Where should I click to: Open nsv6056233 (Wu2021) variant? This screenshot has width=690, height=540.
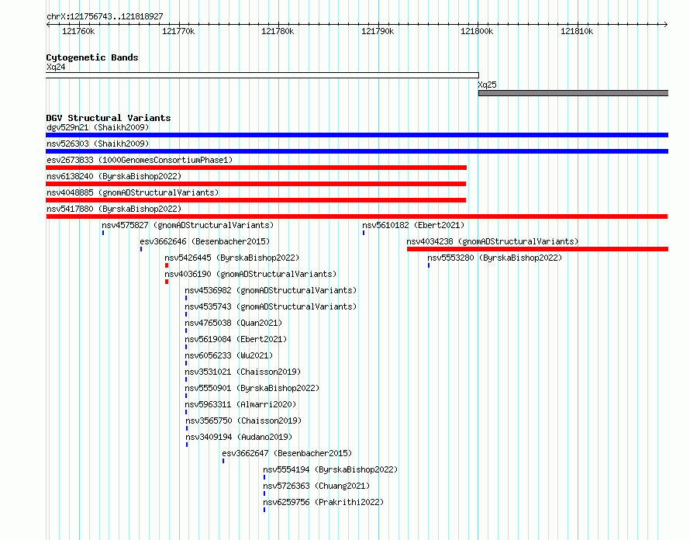pos(229,355)
